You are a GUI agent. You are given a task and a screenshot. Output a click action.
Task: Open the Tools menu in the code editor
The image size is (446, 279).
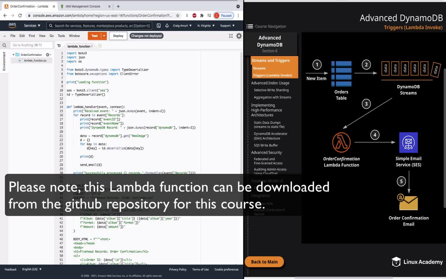[61, 36]
